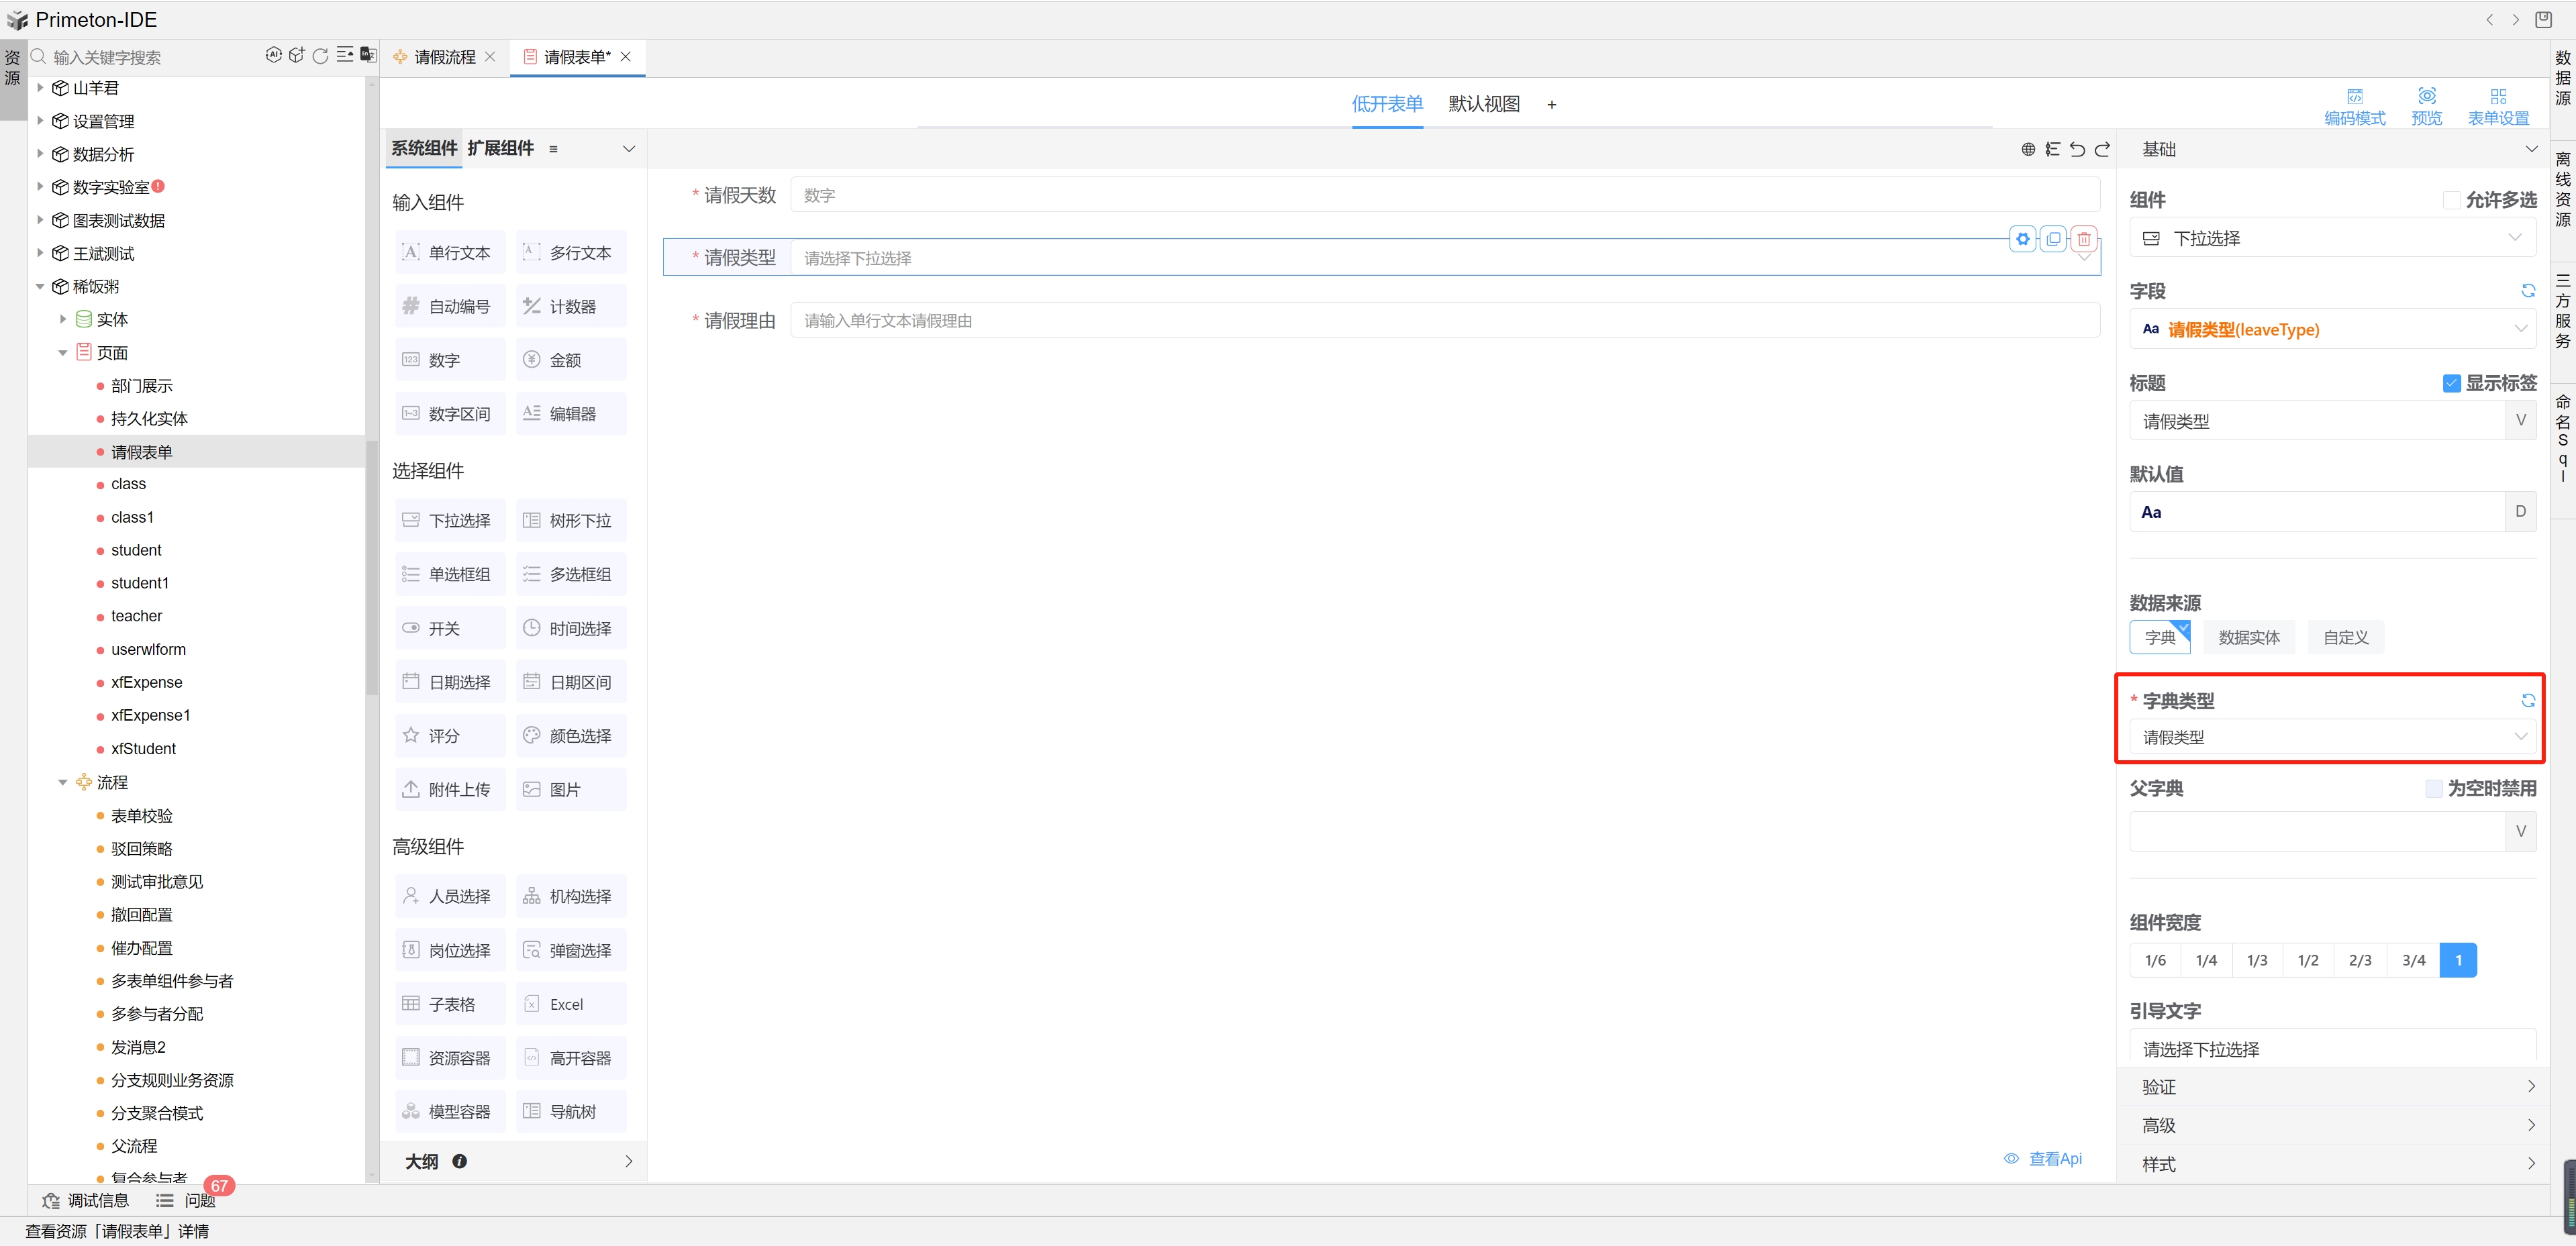The width and height of the screenshot is (2576, 1246).
Task: Delete the selected 请假类型 field via the trash icon
Action: click(x=2084, y=239)
